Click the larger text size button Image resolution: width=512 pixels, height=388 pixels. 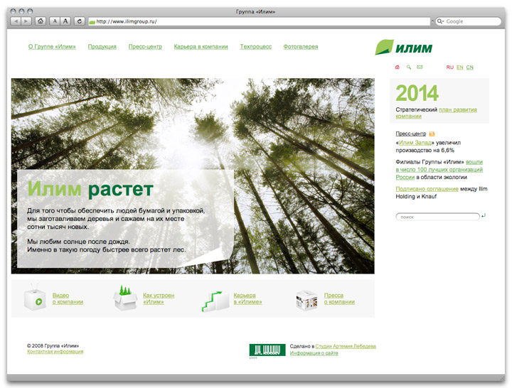pyautogui.click(x=65, y=21)
